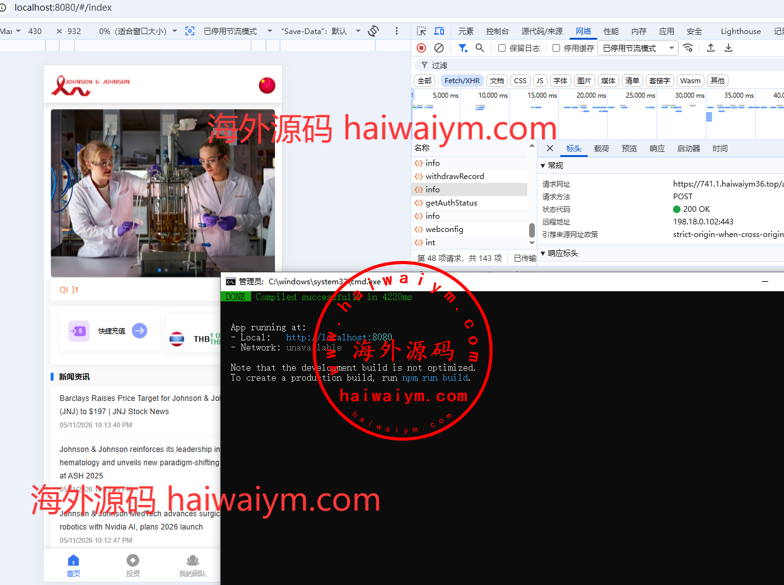The height and width of the screenshot is (585, 784).
Task: Open device toolbar throttling dropdown
Action: pyautogui.click(x=238, y=31)
